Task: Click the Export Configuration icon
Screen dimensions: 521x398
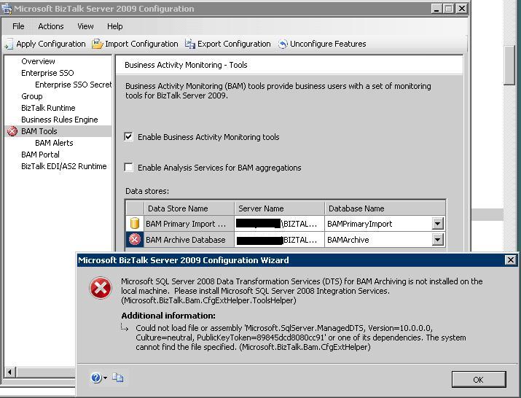Action: pyautogui.click(x=189, y=44)
